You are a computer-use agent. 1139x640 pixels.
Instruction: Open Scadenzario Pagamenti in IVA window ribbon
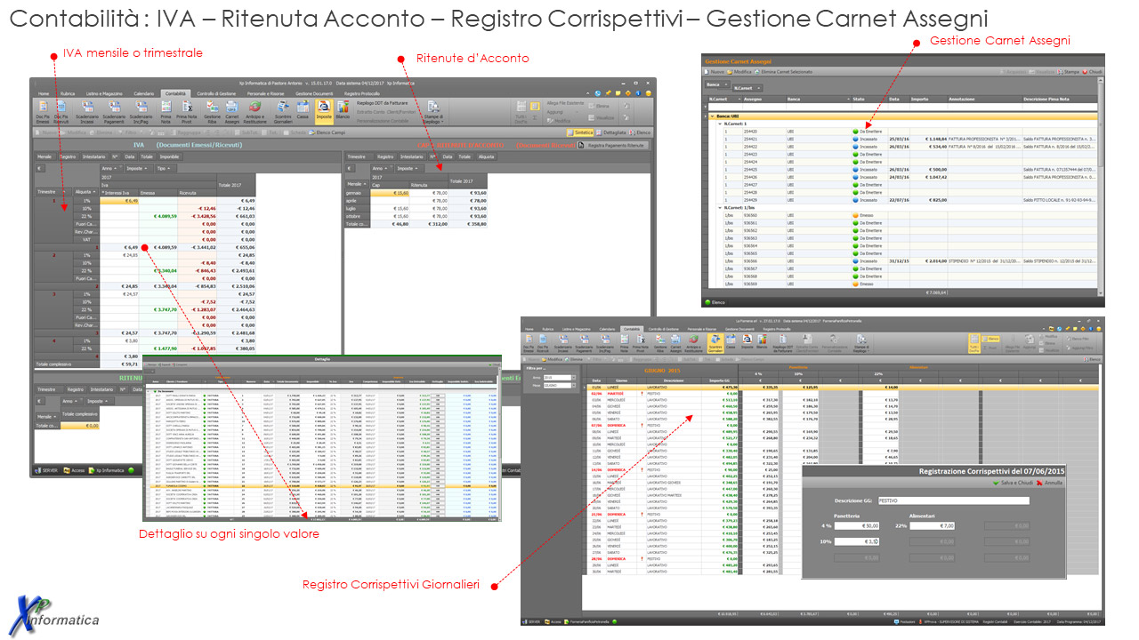pos(114,112)
